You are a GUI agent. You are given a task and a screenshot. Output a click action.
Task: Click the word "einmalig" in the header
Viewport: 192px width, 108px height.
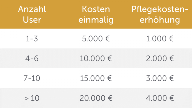[96, 20]
